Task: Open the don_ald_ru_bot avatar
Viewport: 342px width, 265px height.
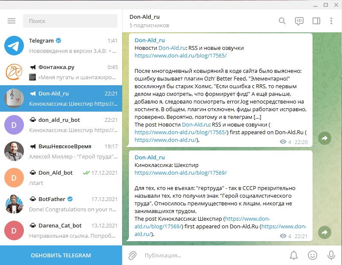Action: point(14,125)
